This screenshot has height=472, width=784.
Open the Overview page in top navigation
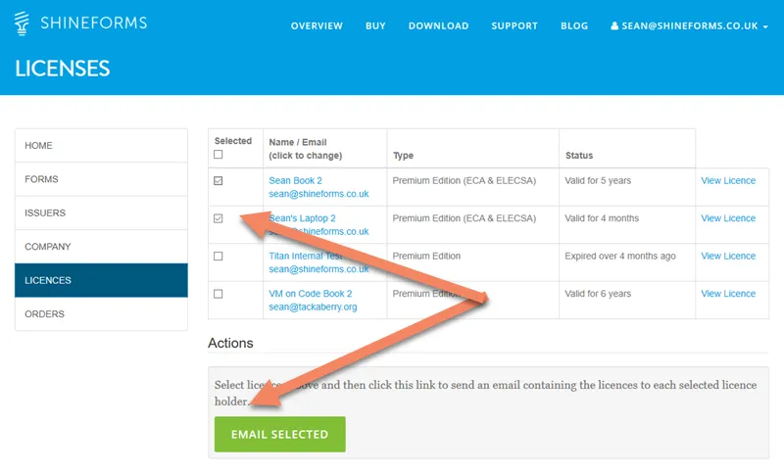tap(317, 26)
